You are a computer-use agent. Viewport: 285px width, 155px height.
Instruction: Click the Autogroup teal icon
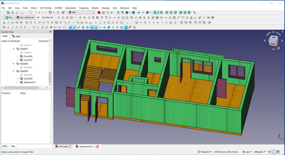(x=38, y=18)
